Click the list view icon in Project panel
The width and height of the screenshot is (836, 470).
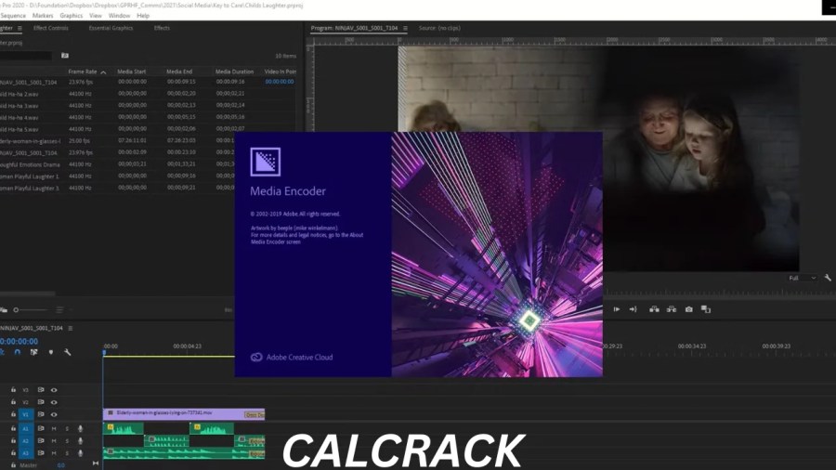coord(59,309)
